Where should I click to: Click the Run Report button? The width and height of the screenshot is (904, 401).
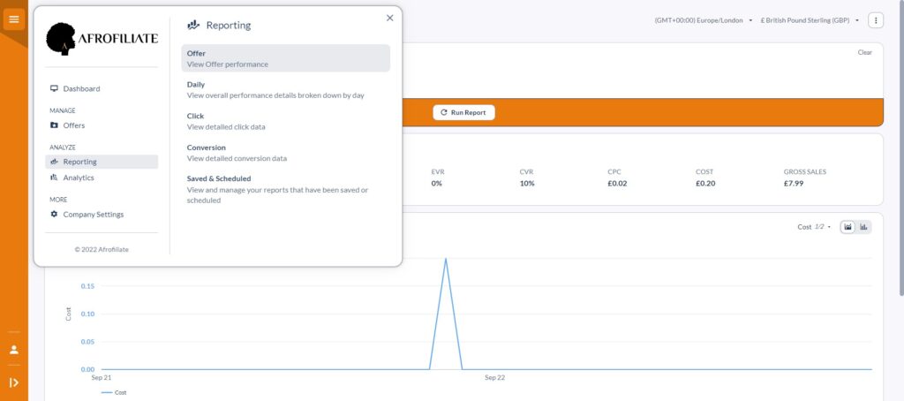coord(463,112)
